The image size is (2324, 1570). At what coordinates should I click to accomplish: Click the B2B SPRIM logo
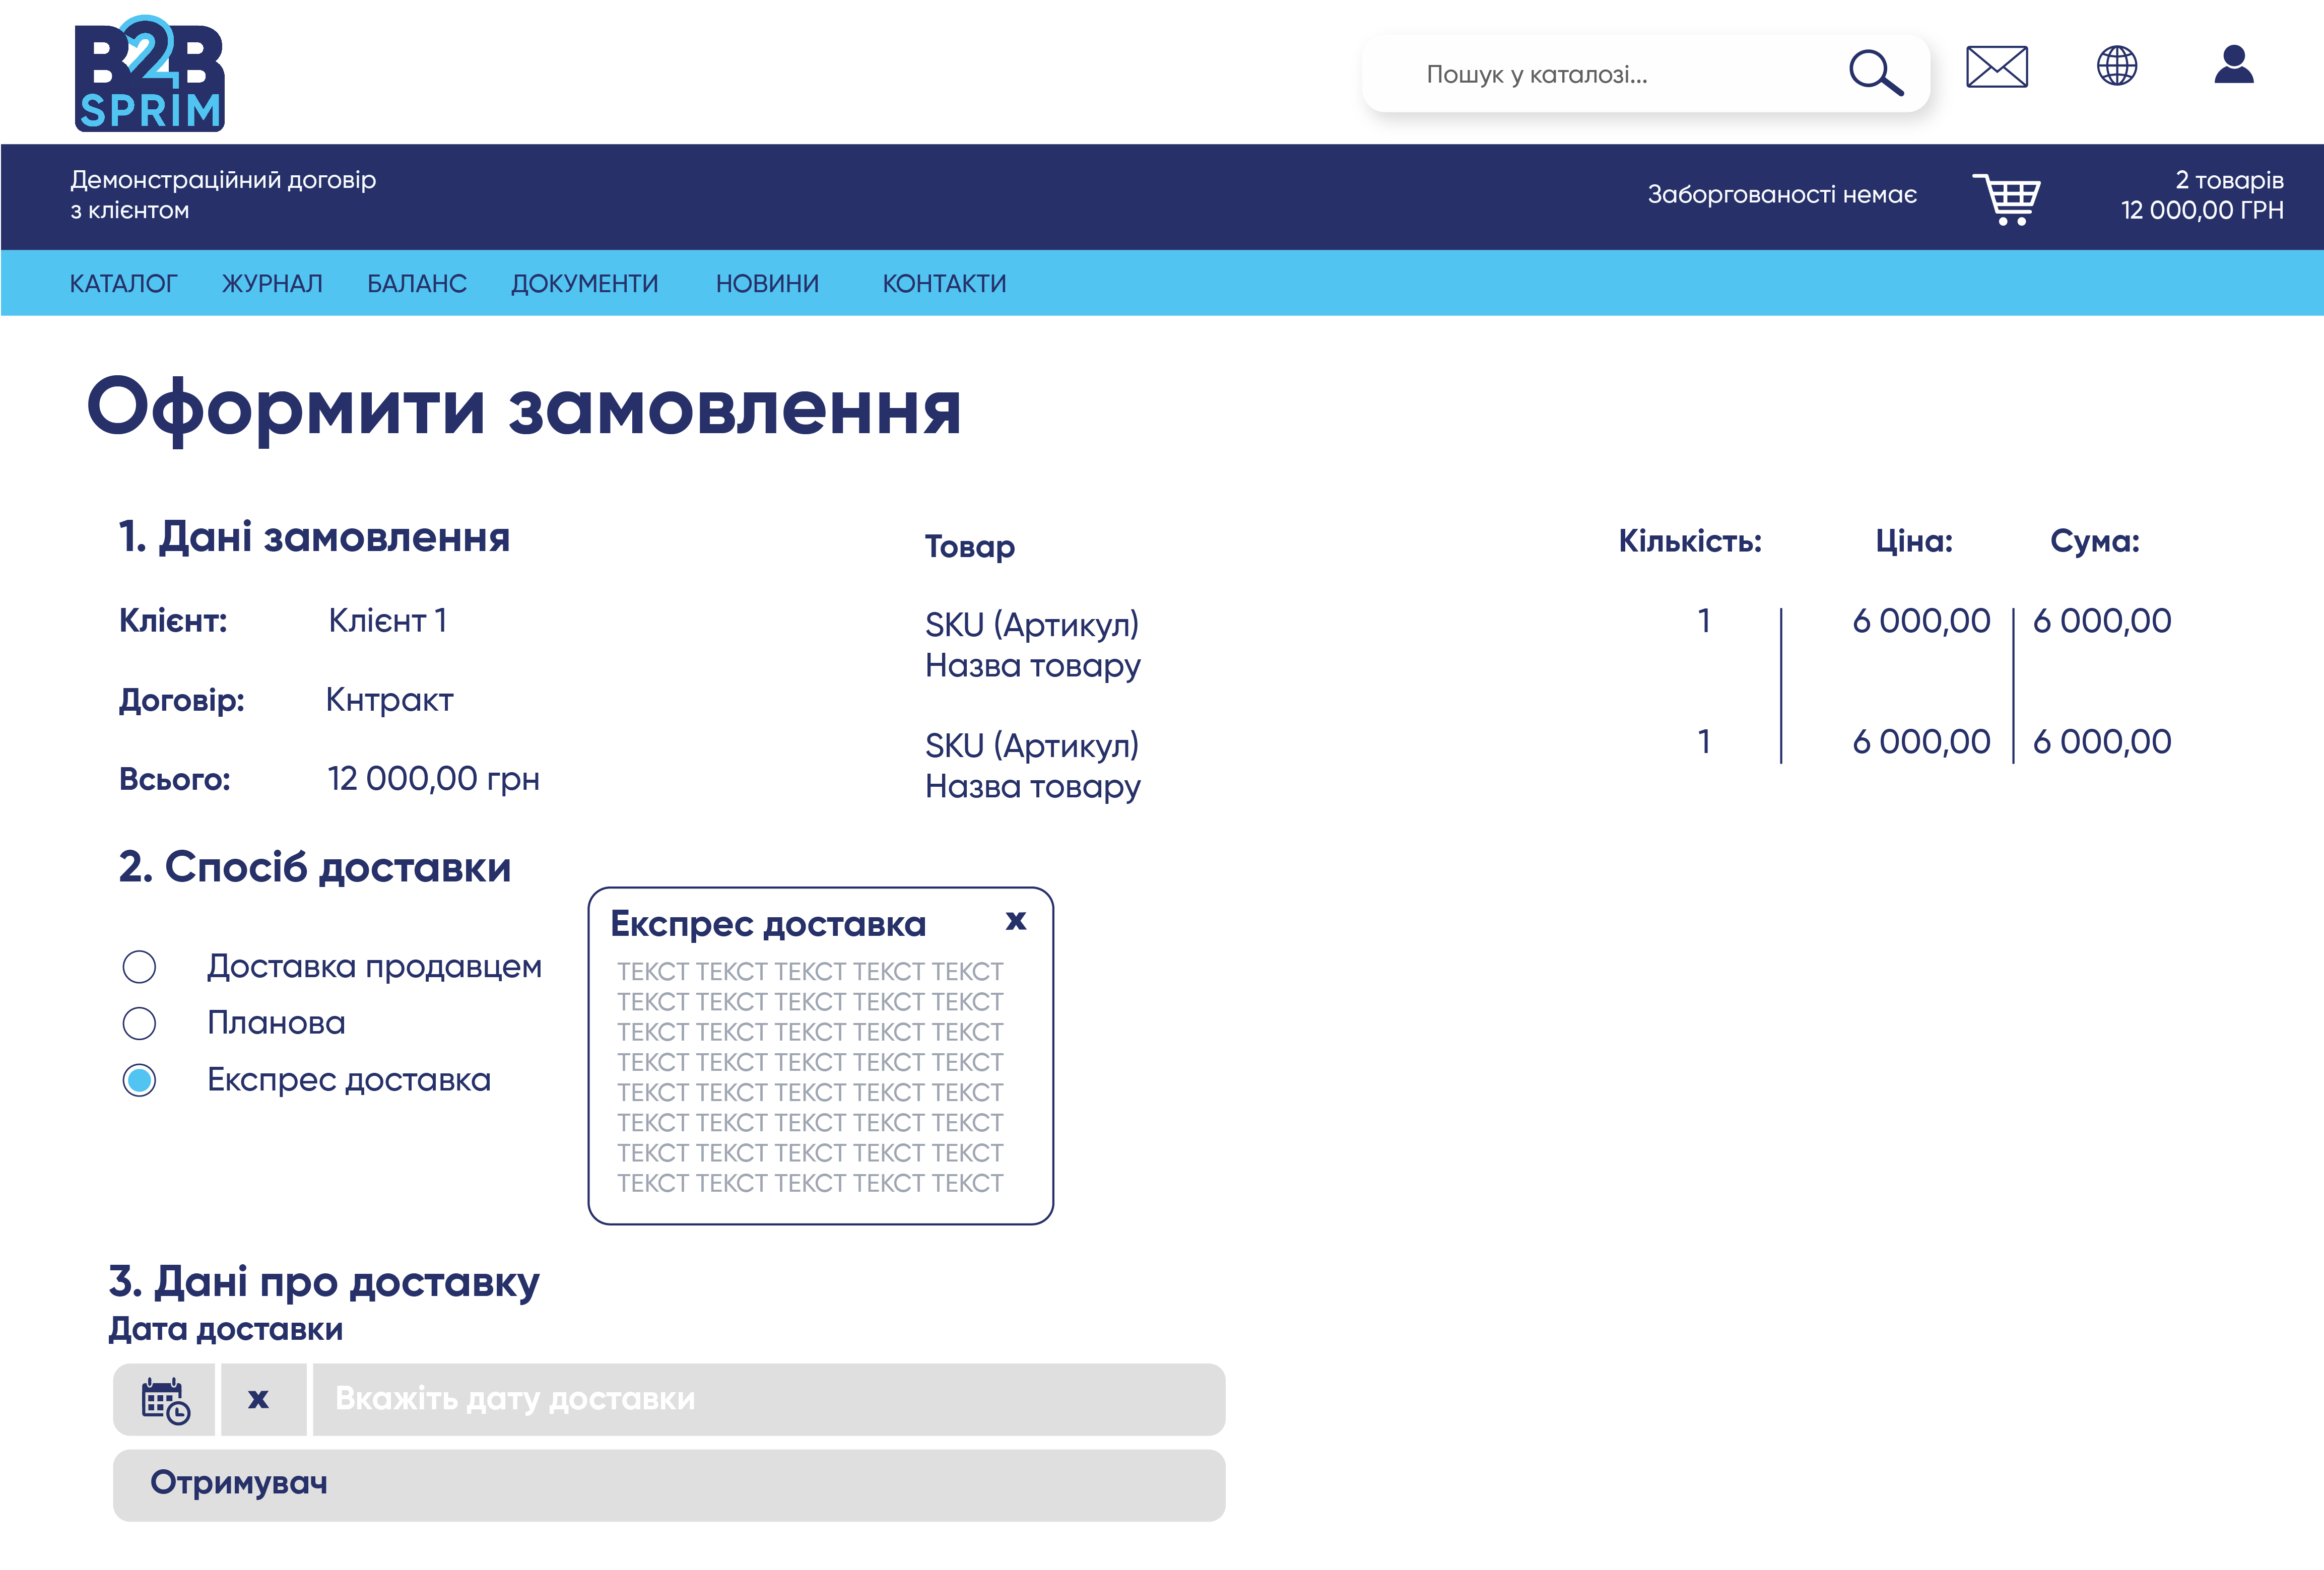pos(150,73)
